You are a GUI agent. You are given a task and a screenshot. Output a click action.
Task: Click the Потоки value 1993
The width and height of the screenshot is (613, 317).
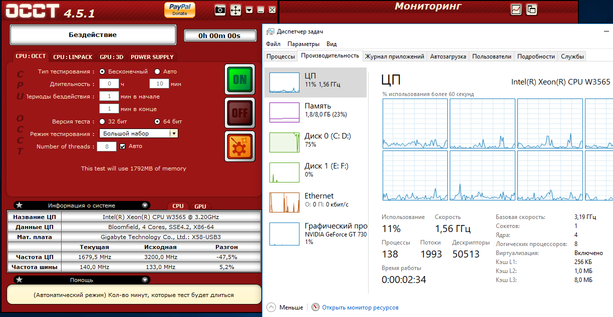(x=431, y=254)
